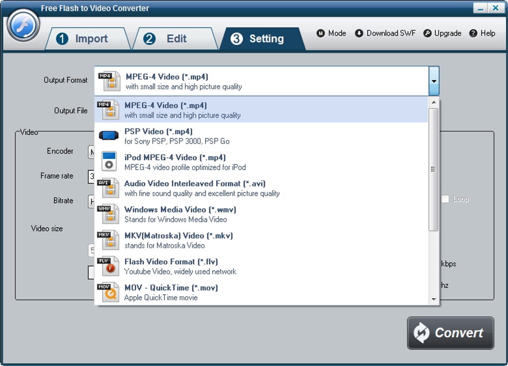Click the Mode icon with letter M
Screen dimensions: 508x366
320,33
